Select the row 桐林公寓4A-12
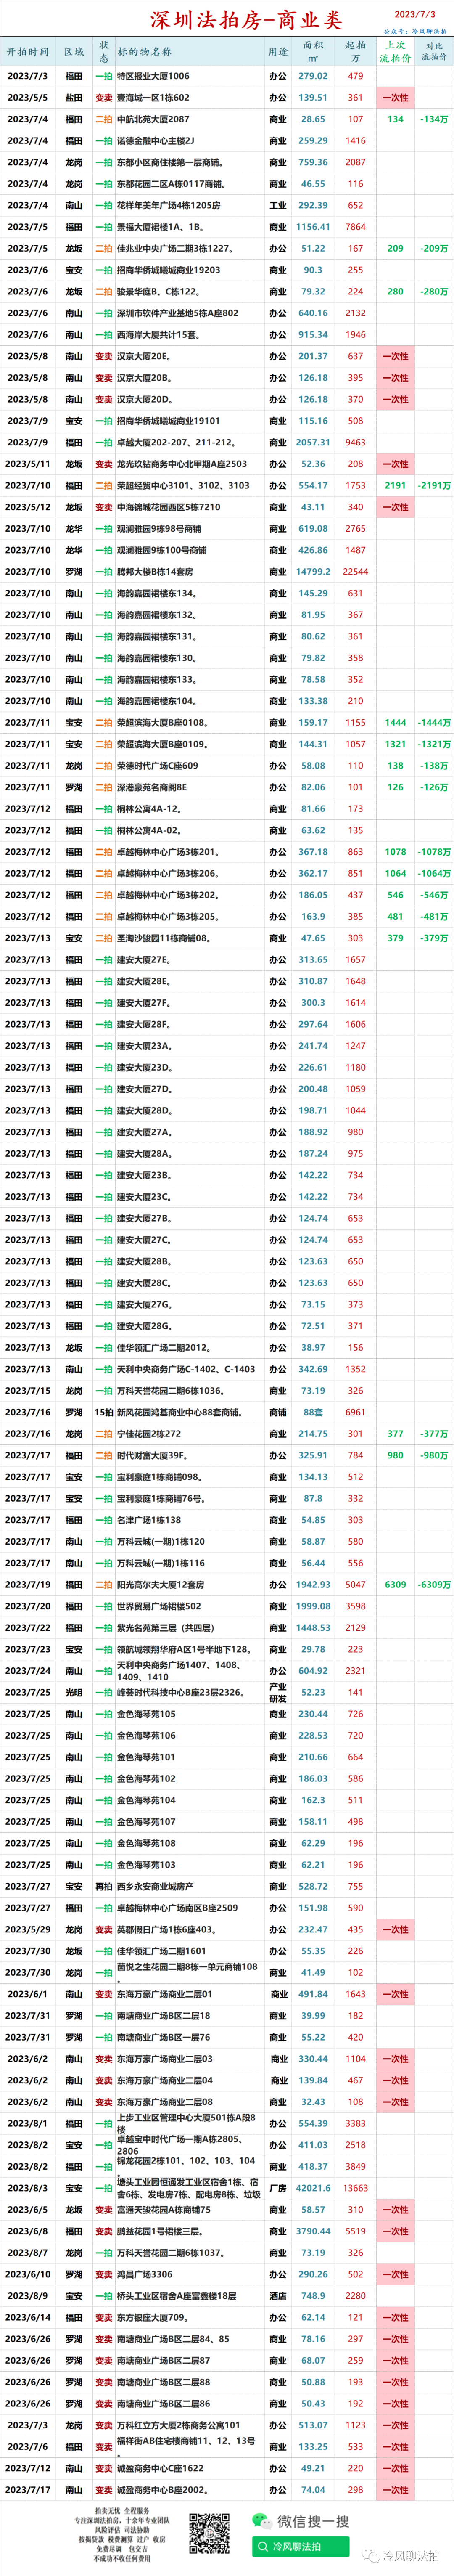 click(x=227, y=809)
